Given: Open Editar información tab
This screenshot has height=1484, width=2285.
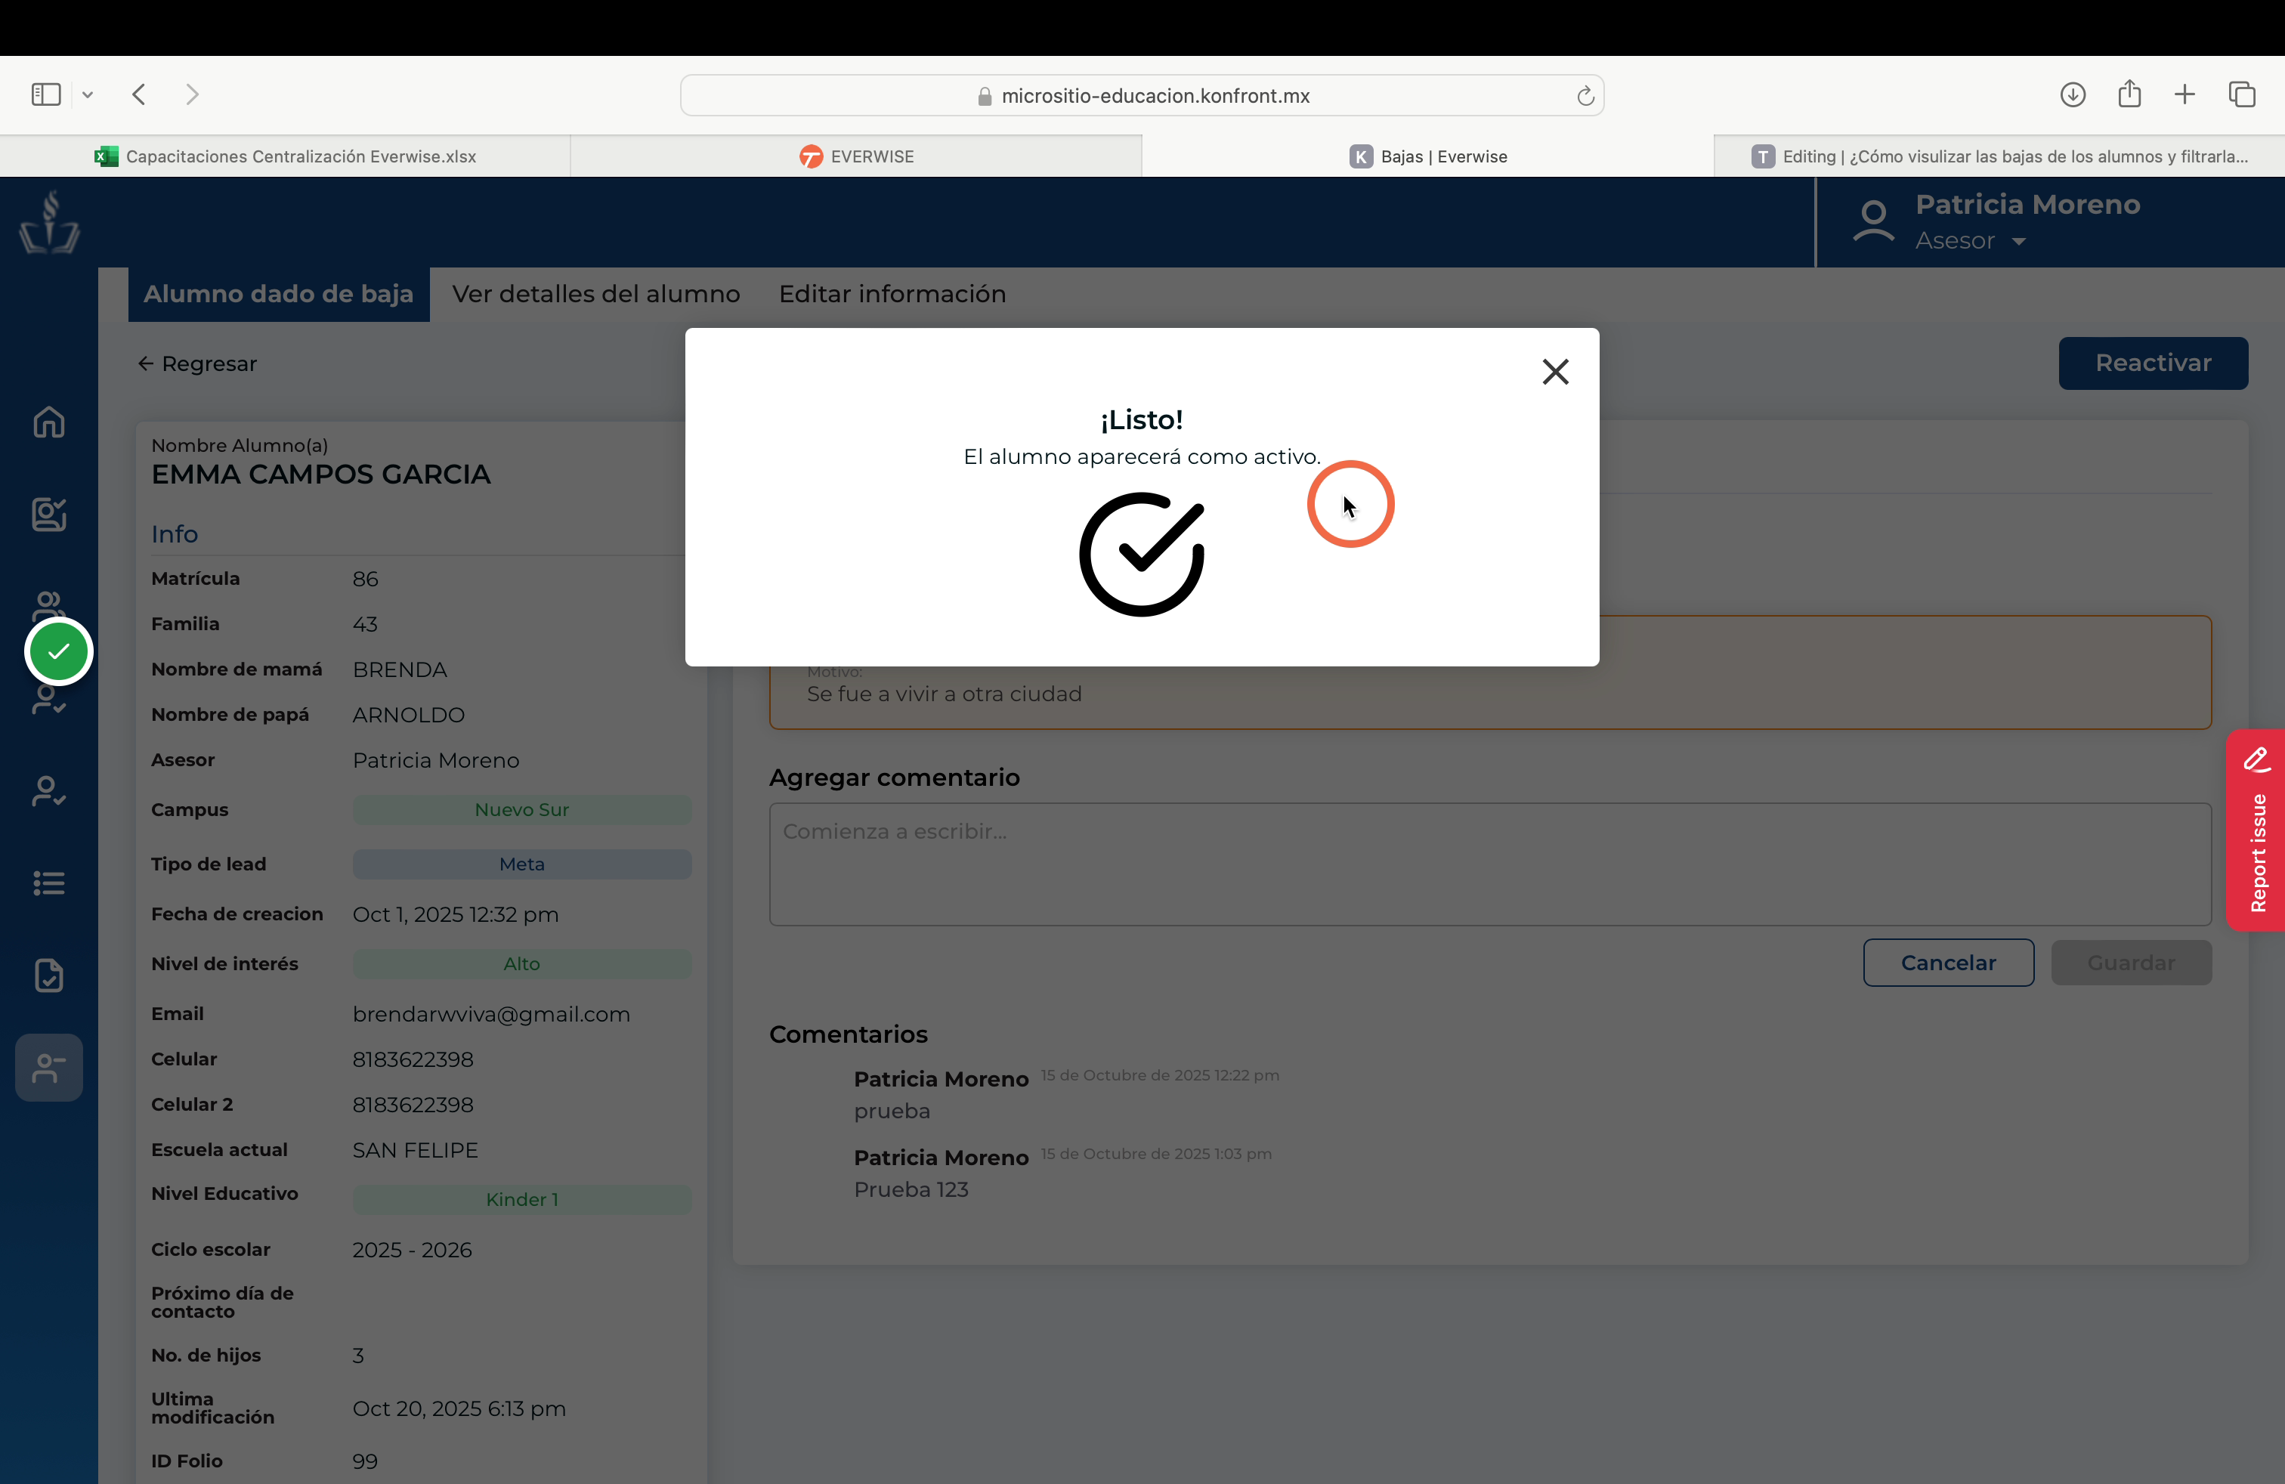Looking at the screenshot, I should (892, 294).
